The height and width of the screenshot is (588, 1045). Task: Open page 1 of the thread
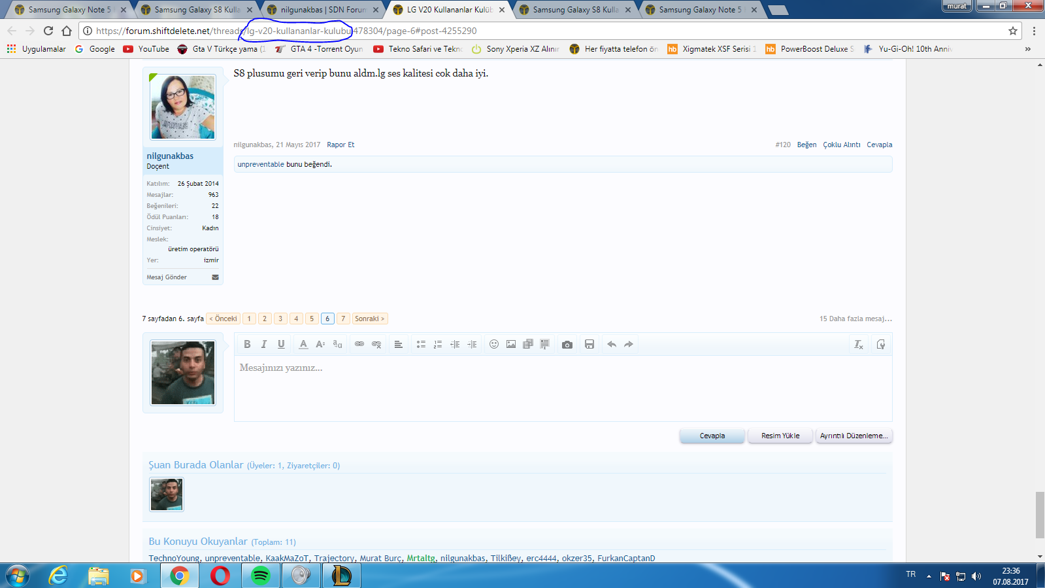pos(249,319)
